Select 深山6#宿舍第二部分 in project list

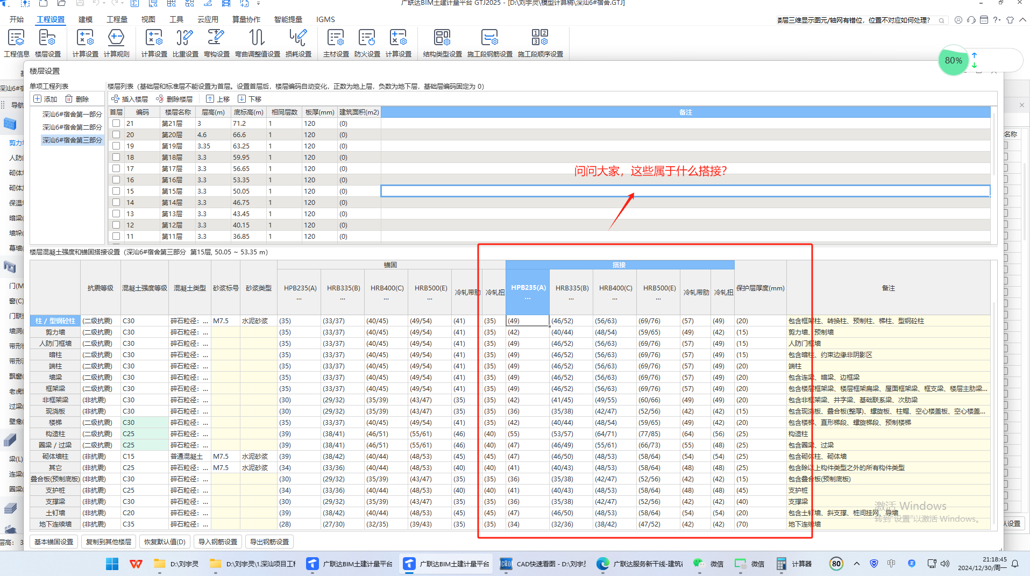pyautogui.click(x=72, y=127)
